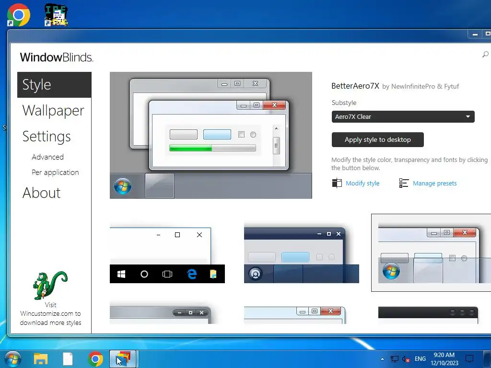Click the large BetterAero7X style preview
The image size is (491, 368).
point(211,135)
